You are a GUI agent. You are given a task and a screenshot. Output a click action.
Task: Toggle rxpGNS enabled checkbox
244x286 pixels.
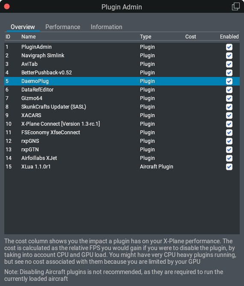click(x=229, y=142)
